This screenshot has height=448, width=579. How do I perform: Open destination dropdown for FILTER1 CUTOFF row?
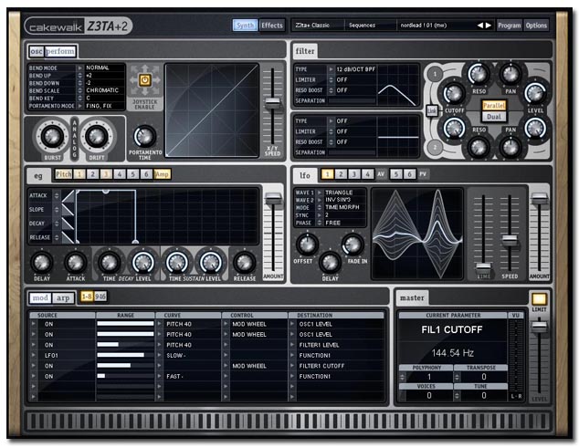(292, 365)
